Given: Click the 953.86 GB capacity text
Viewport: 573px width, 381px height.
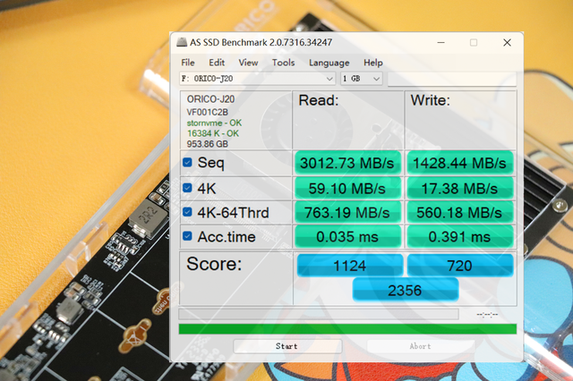Looking at the screenshot, I should tap(207, 144).
